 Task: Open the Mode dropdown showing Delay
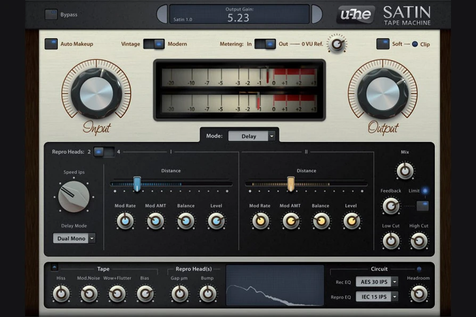point(252,136)
